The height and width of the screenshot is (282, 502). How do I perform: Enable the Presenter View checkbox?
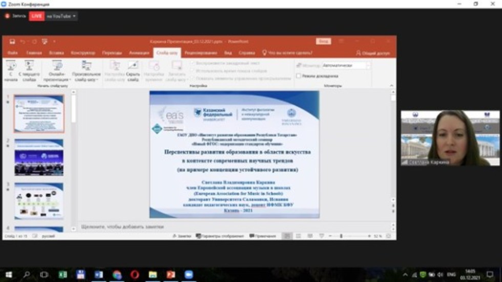click(x=299, y=76)
